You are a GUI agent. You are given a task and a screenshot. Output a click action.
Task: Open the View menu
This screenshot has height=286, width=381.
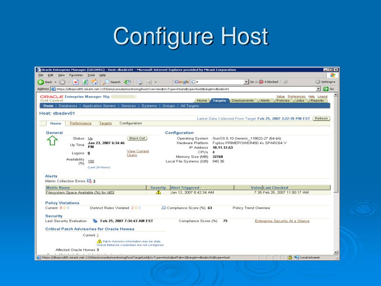(x=61, y=75)
